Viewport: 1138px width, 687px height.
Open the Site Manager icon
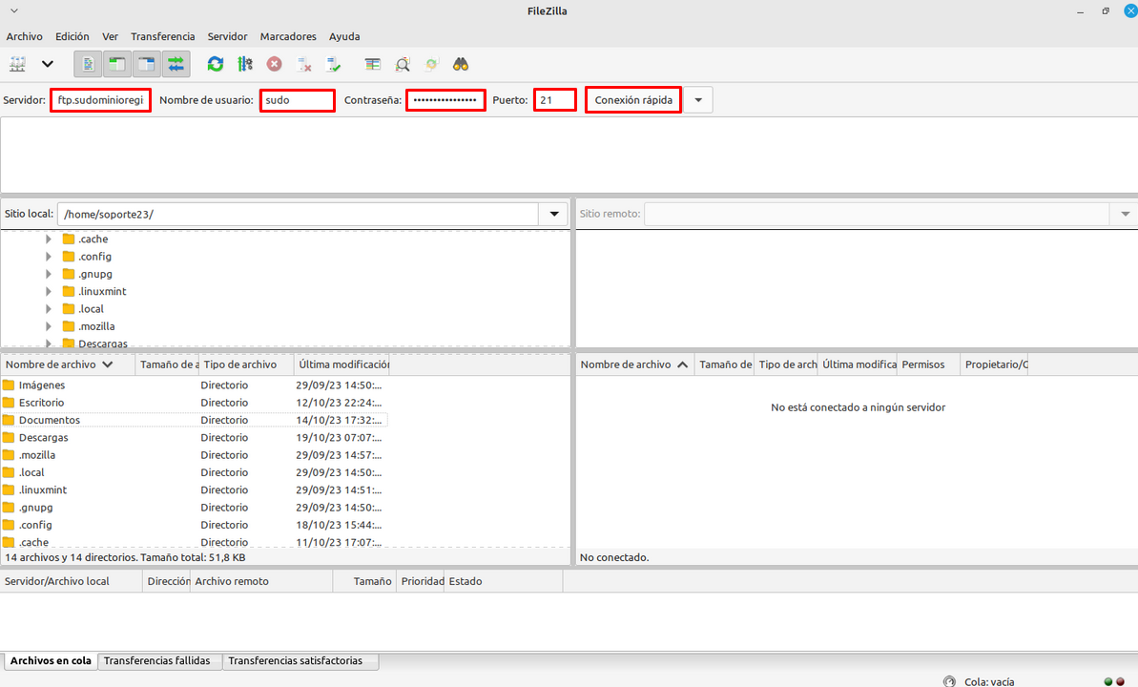[x=17, y=64]
